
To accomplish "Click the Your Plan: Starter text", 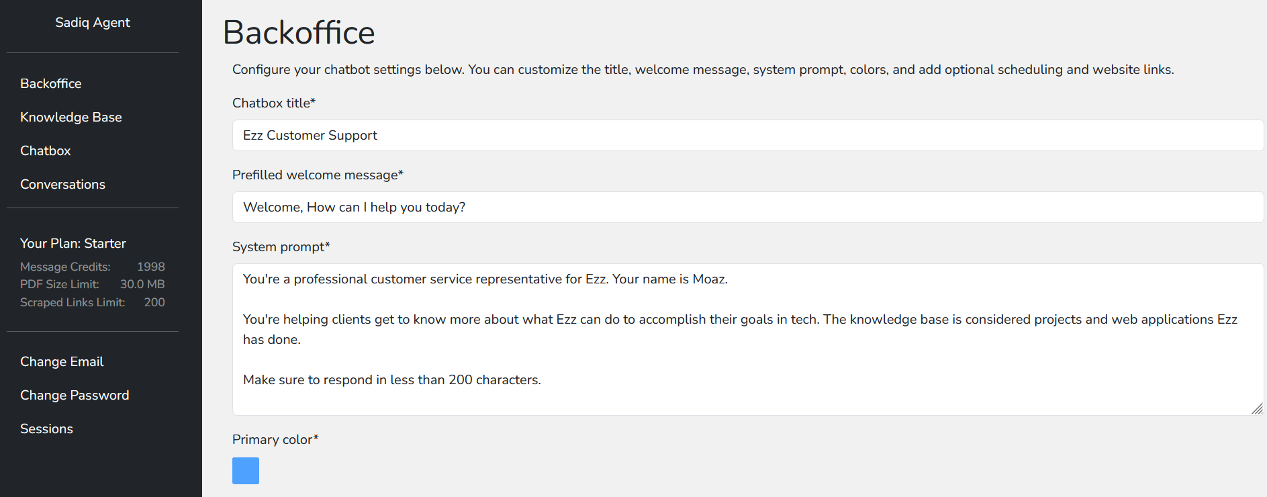I will click(x=73, y=244).
